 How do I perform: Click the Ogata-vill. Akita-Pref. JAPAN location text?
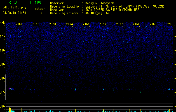coord(125,6)
